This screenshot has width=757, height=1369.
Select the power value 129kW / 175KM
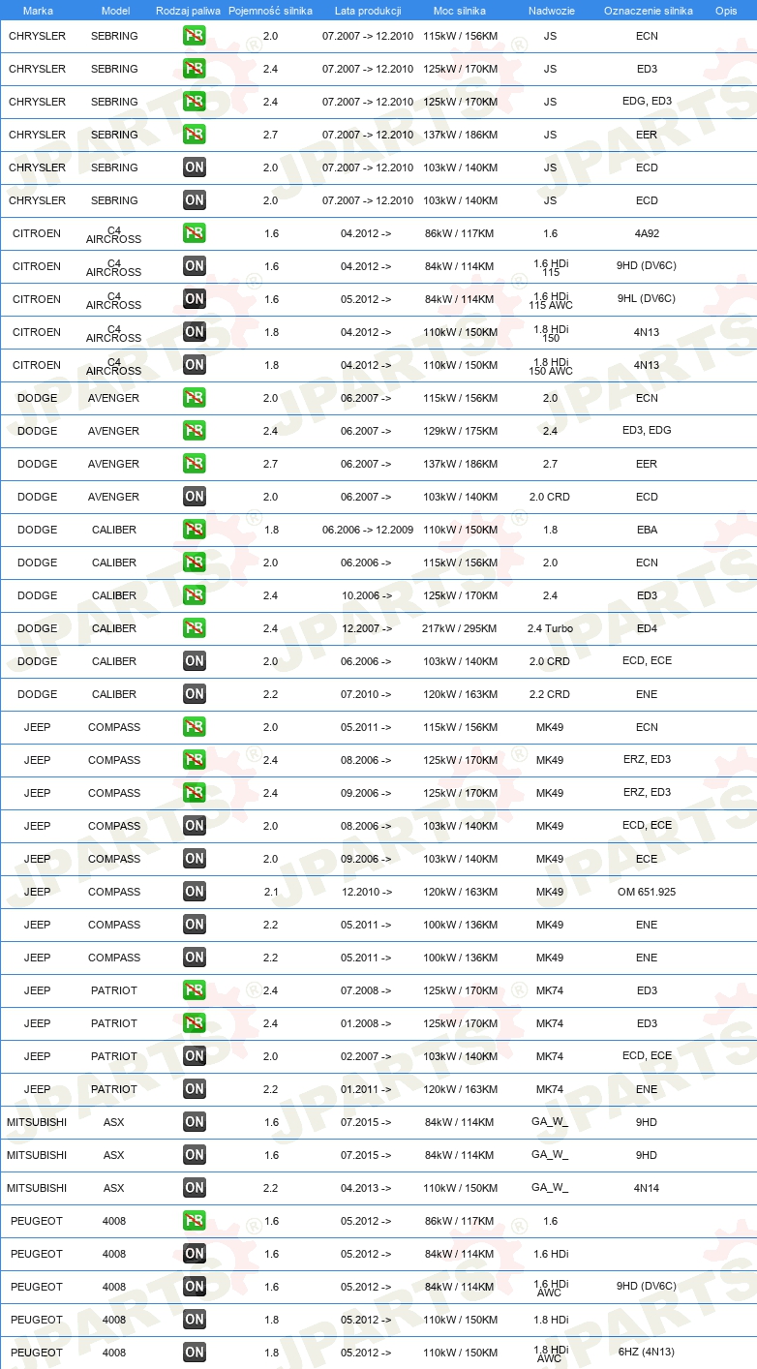(460, 431)
